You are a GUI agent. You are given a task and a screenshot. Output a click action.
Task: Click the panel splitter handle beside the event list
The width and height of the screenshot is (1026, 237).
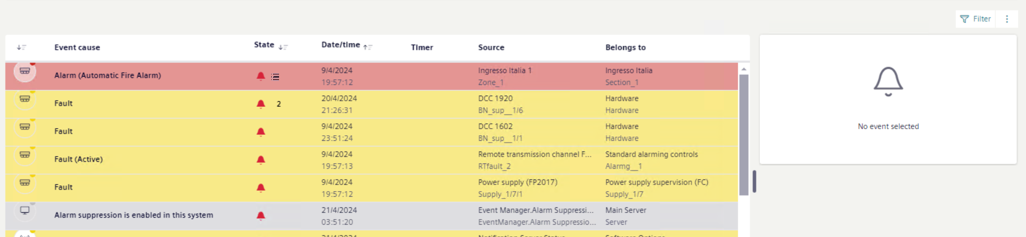(754, 182)
